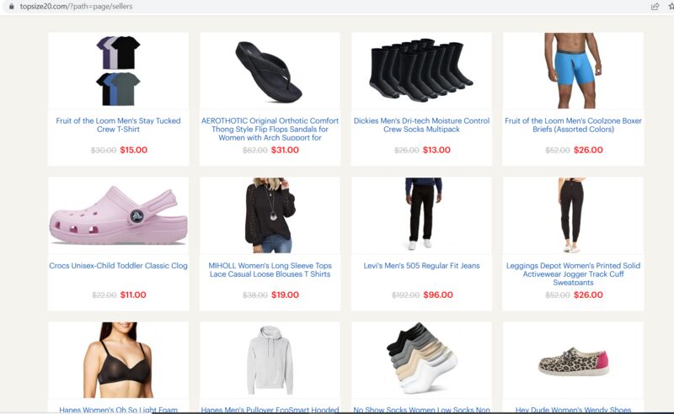Select the no show socks image
This screenshot has height=414, width=674.
421,358
